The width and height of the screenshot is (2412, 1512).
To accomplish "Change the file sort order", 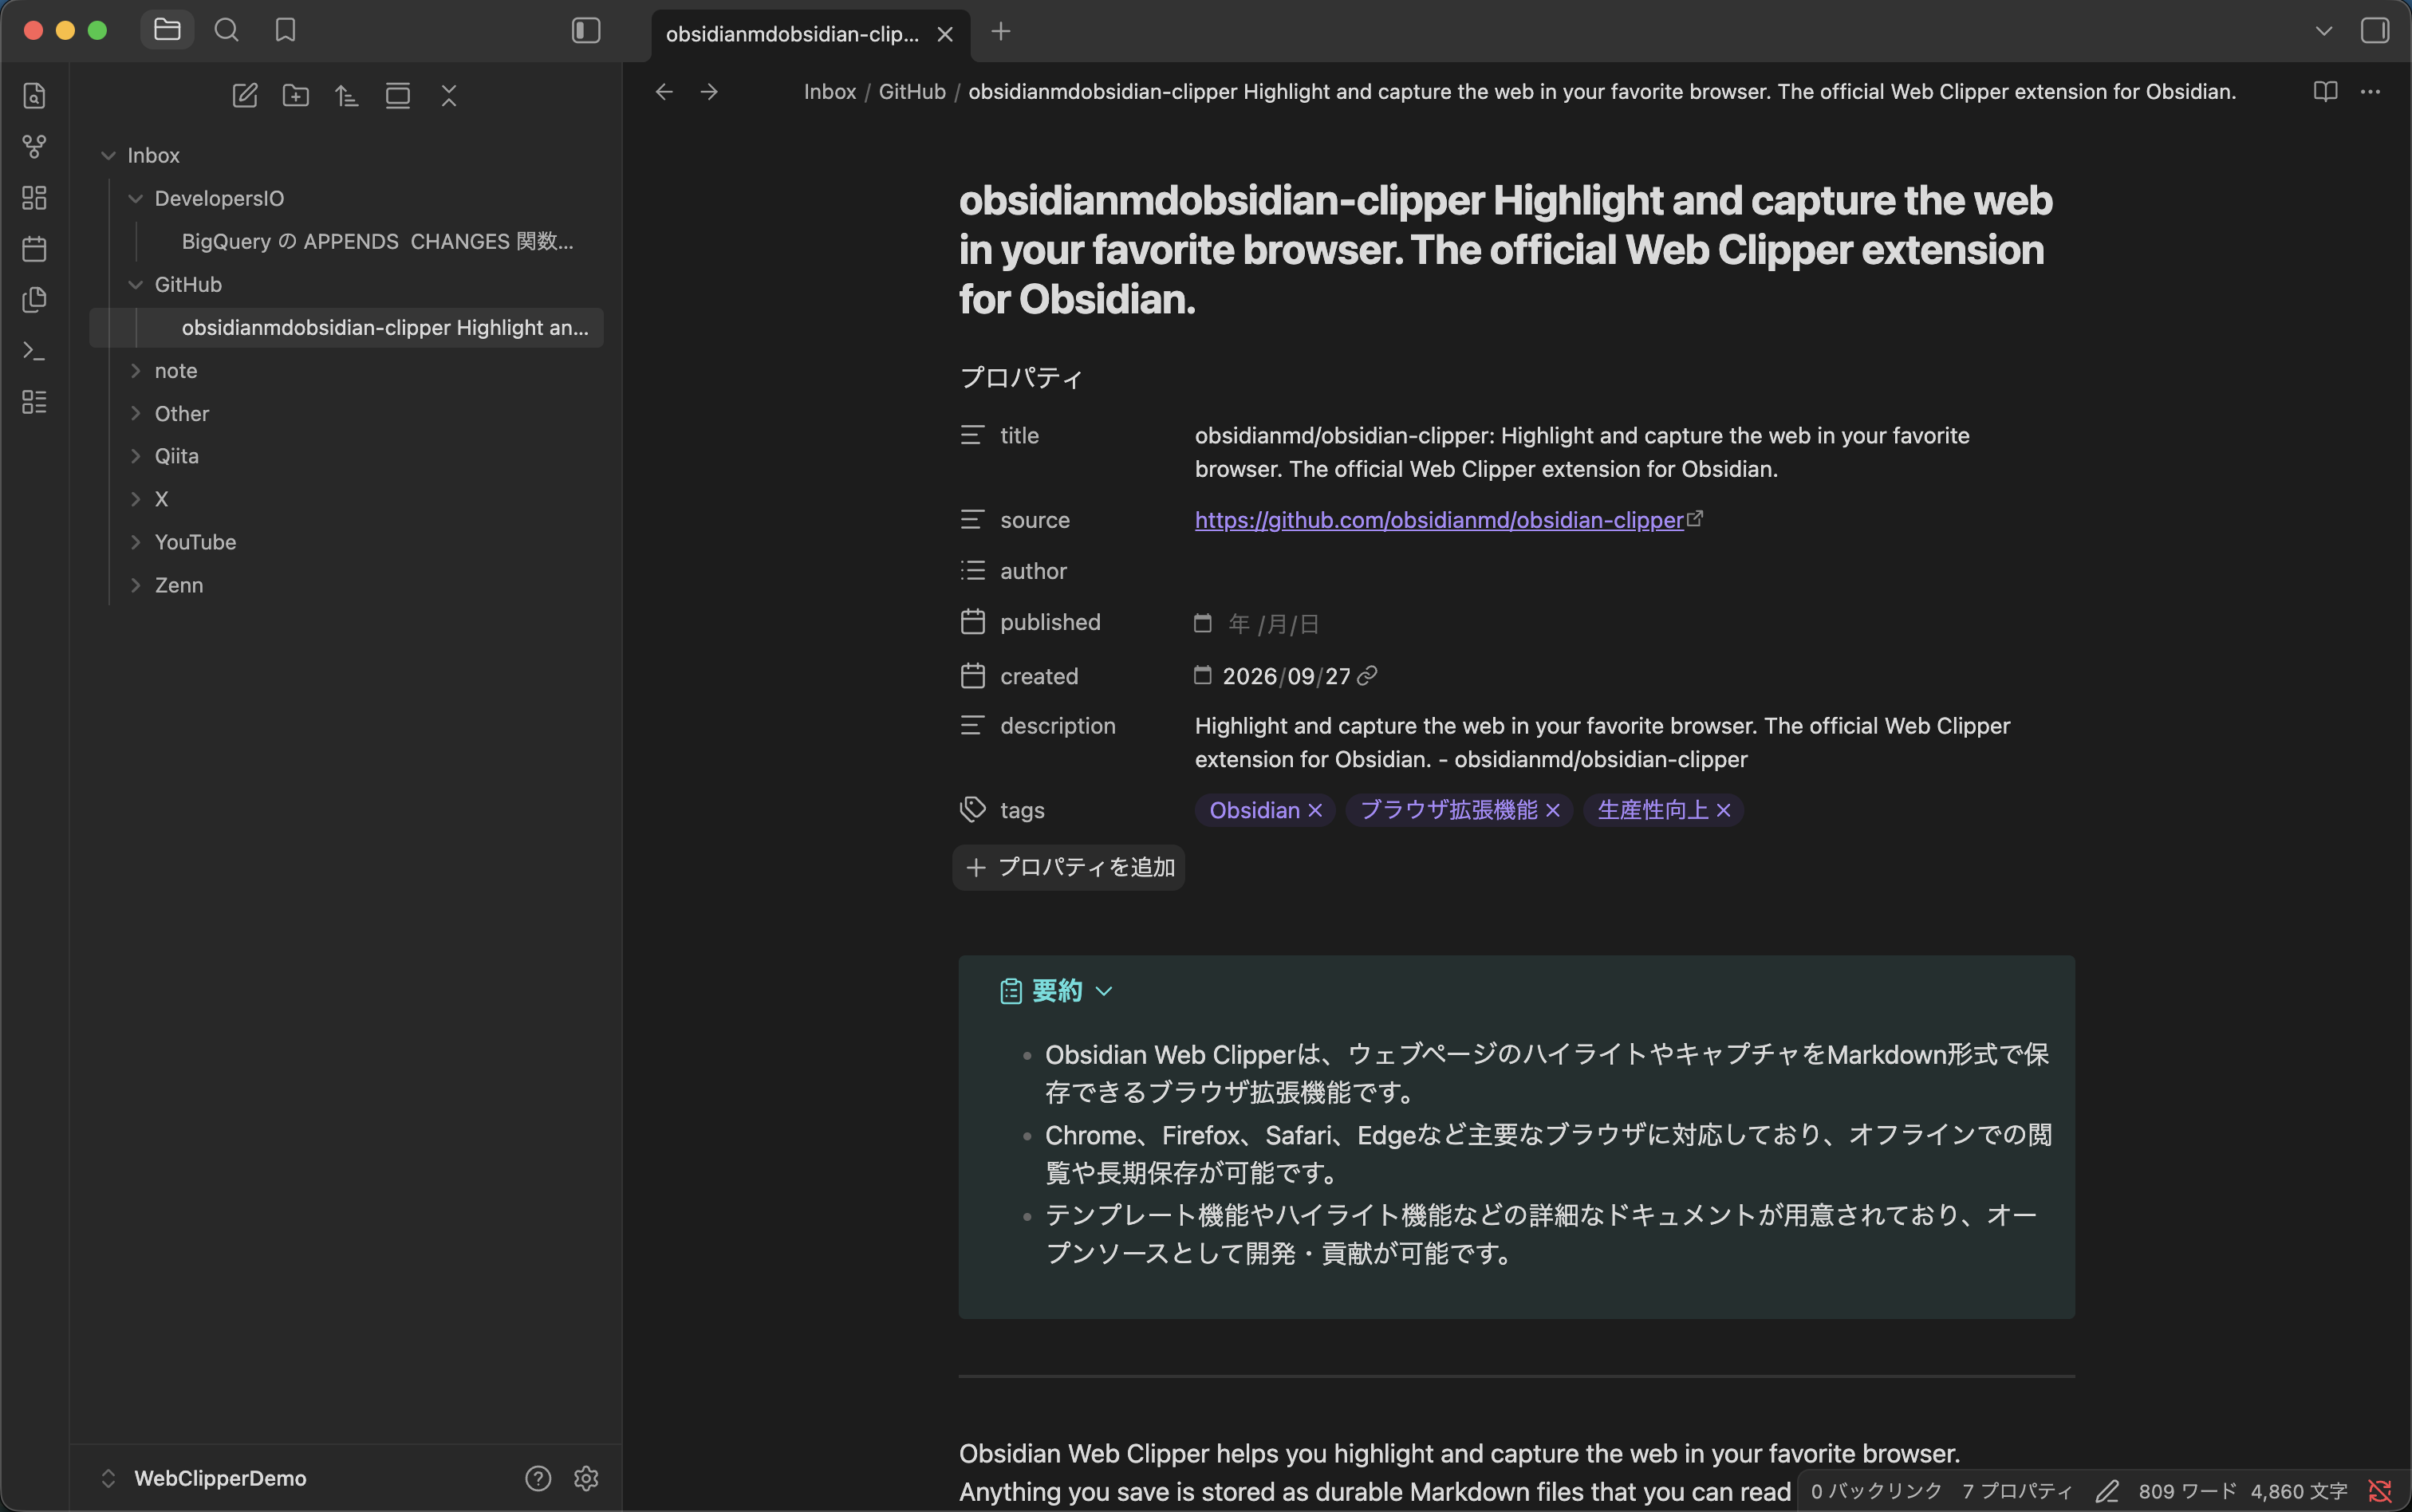I will (x=347, y=96).
